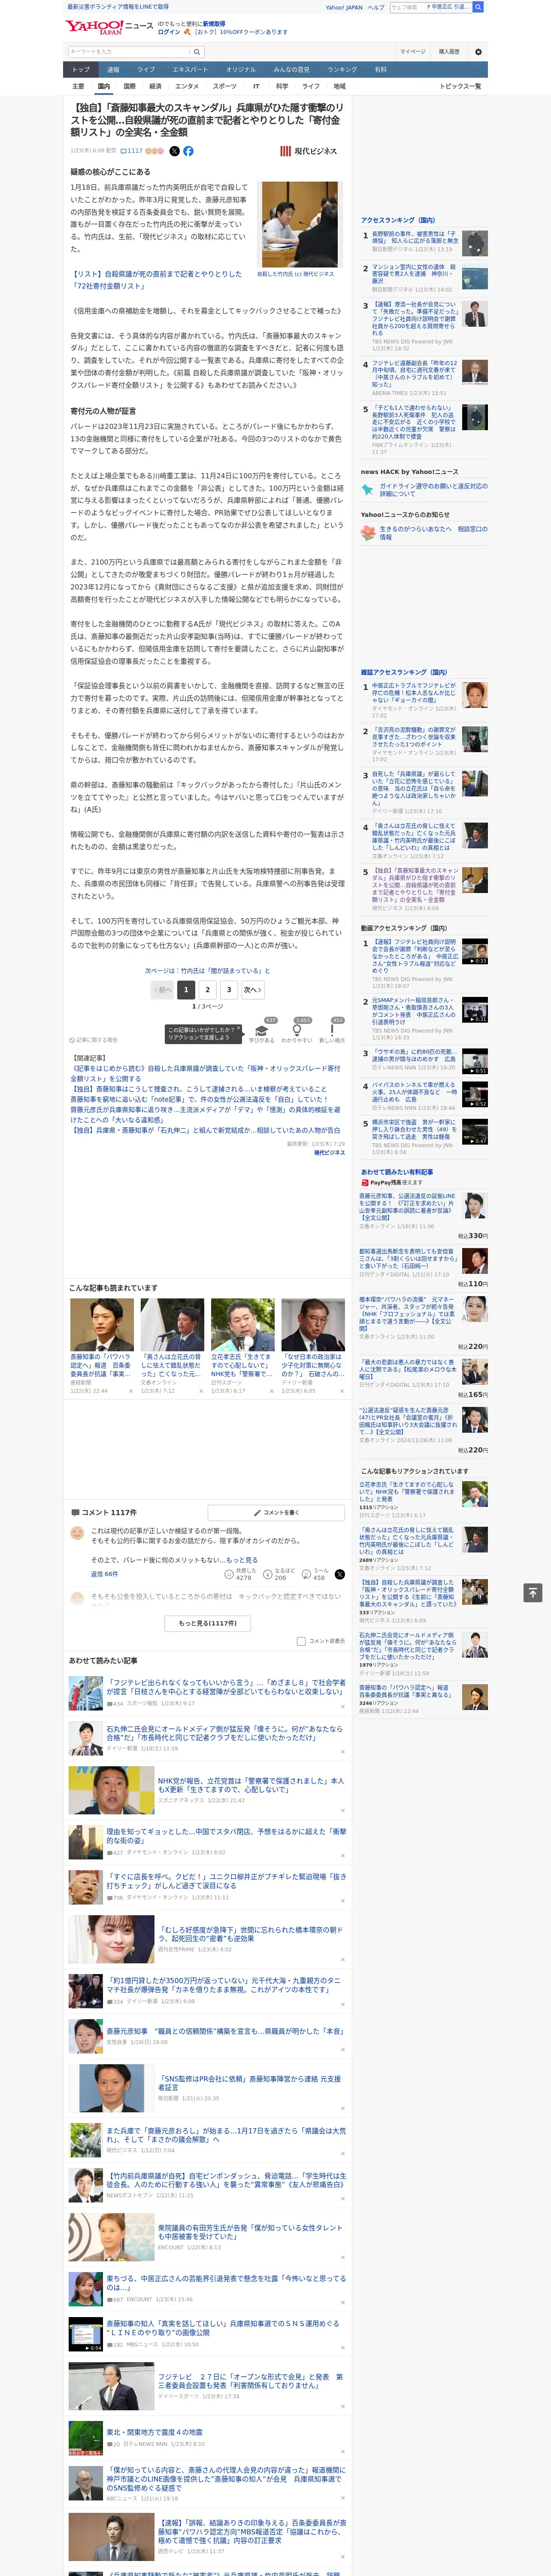551x2576 pixels.
Task: Select the 速報 tab in main navigation
Action: 113,70
